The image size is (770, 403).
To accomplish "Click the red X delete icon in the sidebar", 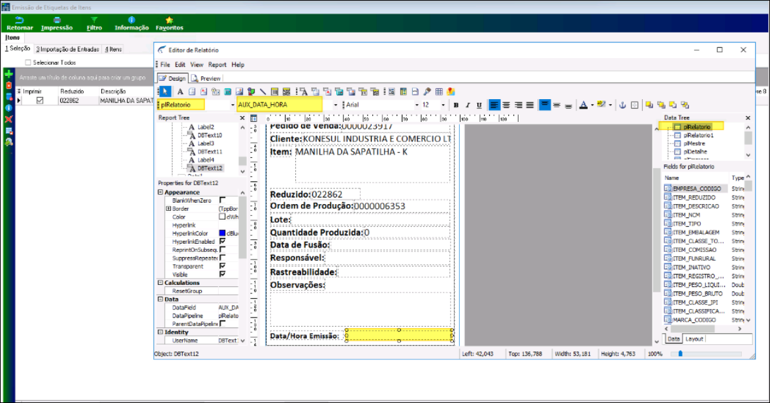I will [9, 119].
